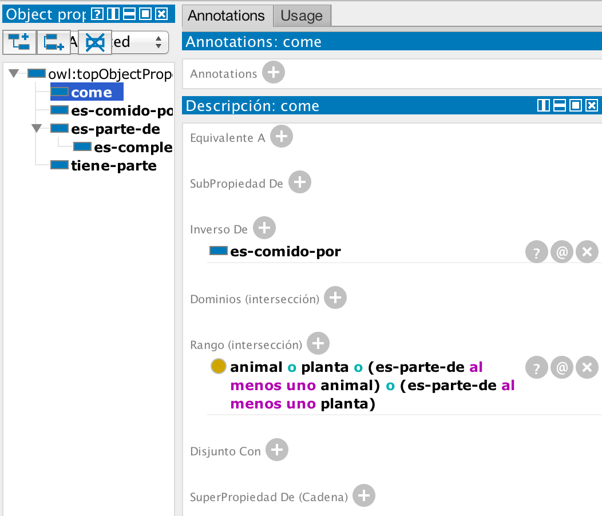Close the Descripción: come panel
The width and height of the screenshot is (602, 516).
pos(592,105)
